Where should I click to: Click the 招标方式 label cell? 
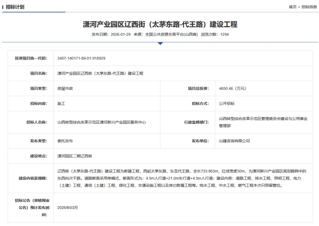coord(188,103)
